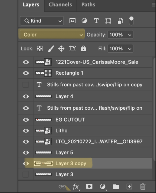Lock position move-arrows icon
Screen dimensions: 156x193
[61, 49]
